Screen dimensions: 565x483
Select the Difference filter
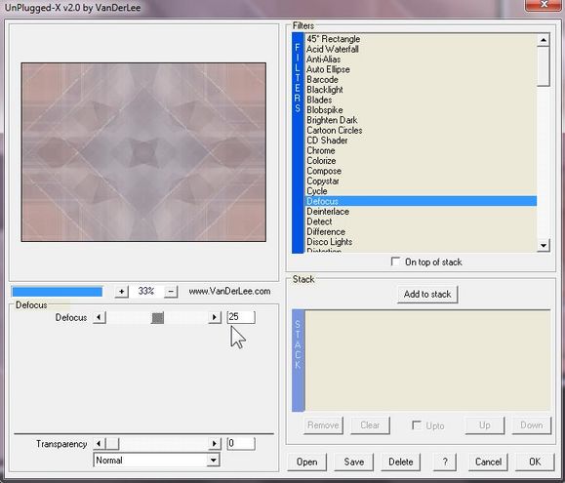(421, 231)
